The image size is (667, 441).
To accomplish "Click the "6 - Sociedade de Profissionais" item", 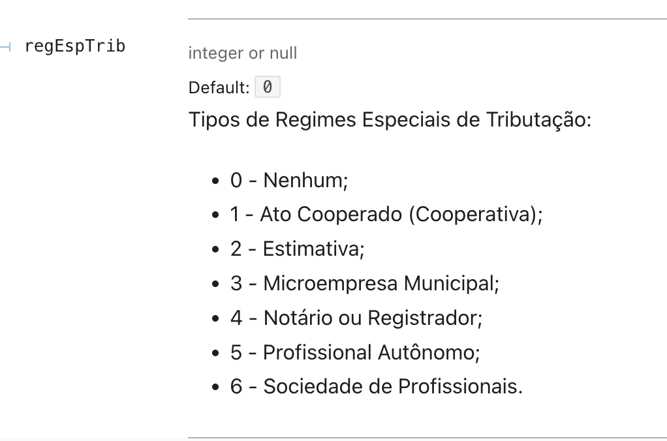I will pos(376,387).
